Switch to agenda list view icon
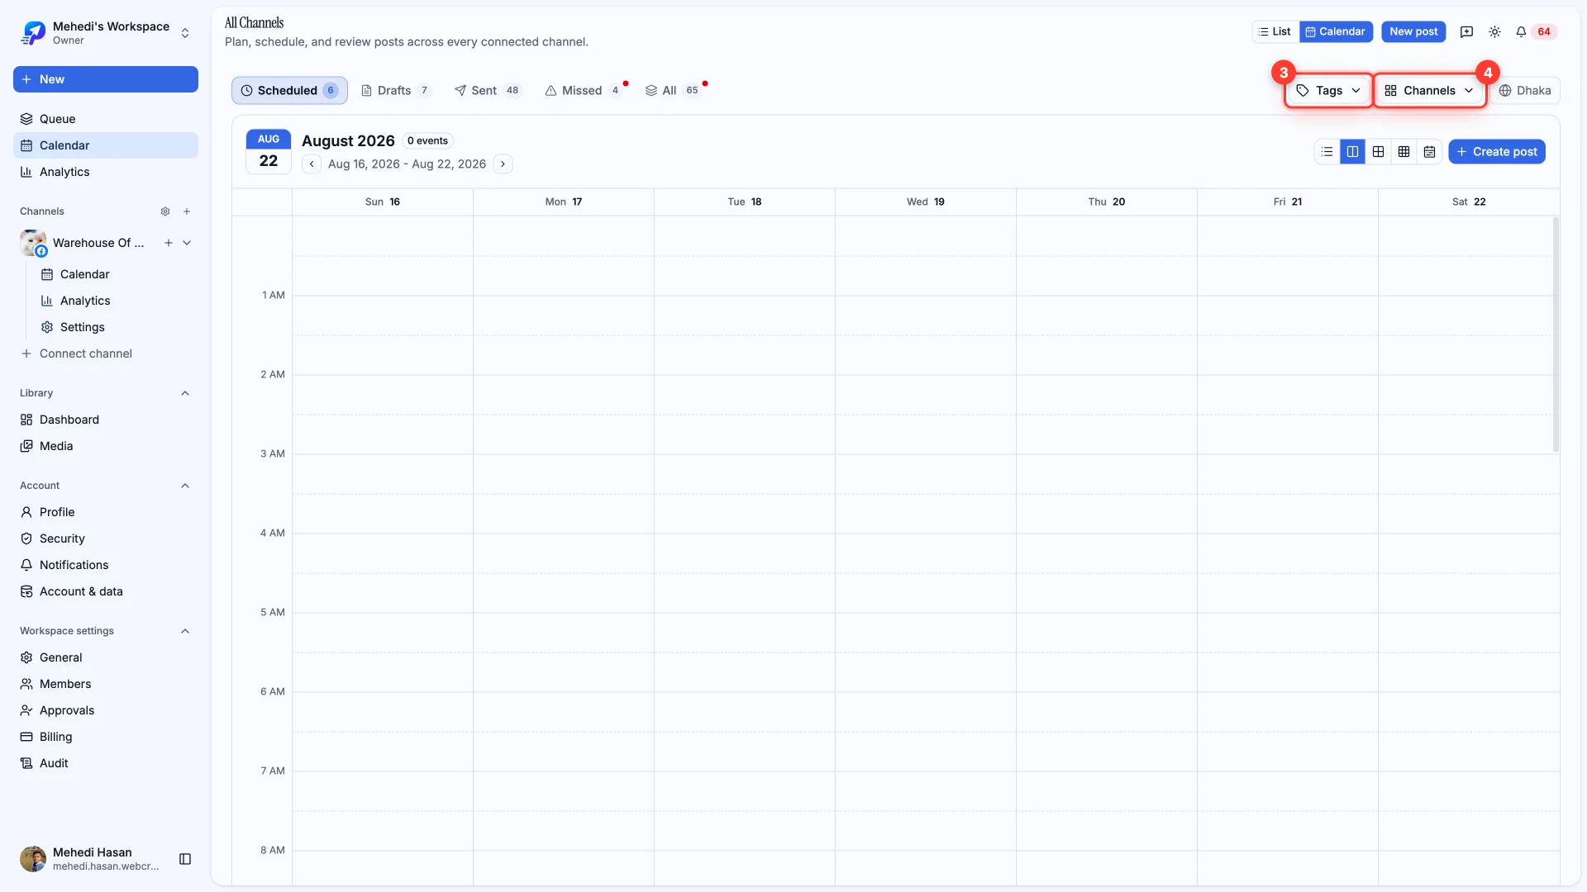 [1327, 152]
